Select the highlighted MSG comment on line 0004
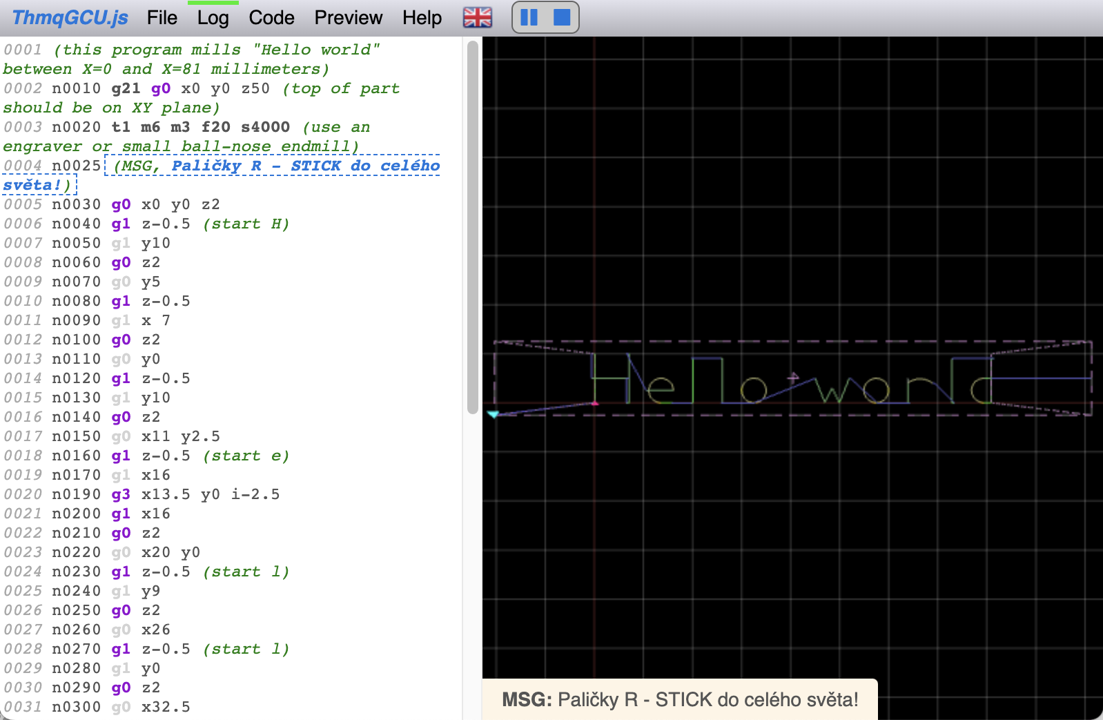 (276, 166)
